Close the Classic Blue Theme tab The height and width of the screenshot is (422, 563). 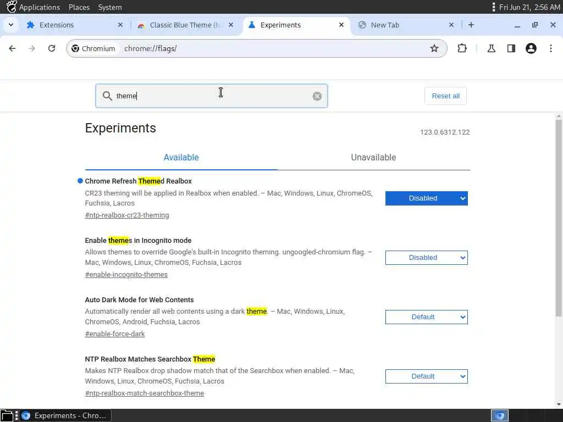(231, 25)
